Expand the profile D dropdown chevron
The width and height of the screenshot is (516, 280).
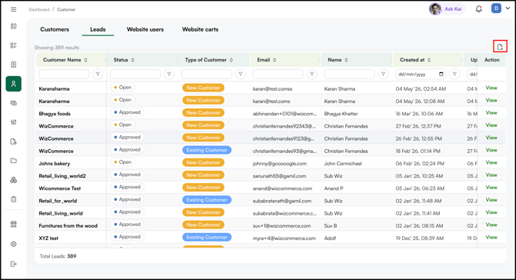click(x=508, y=8)
